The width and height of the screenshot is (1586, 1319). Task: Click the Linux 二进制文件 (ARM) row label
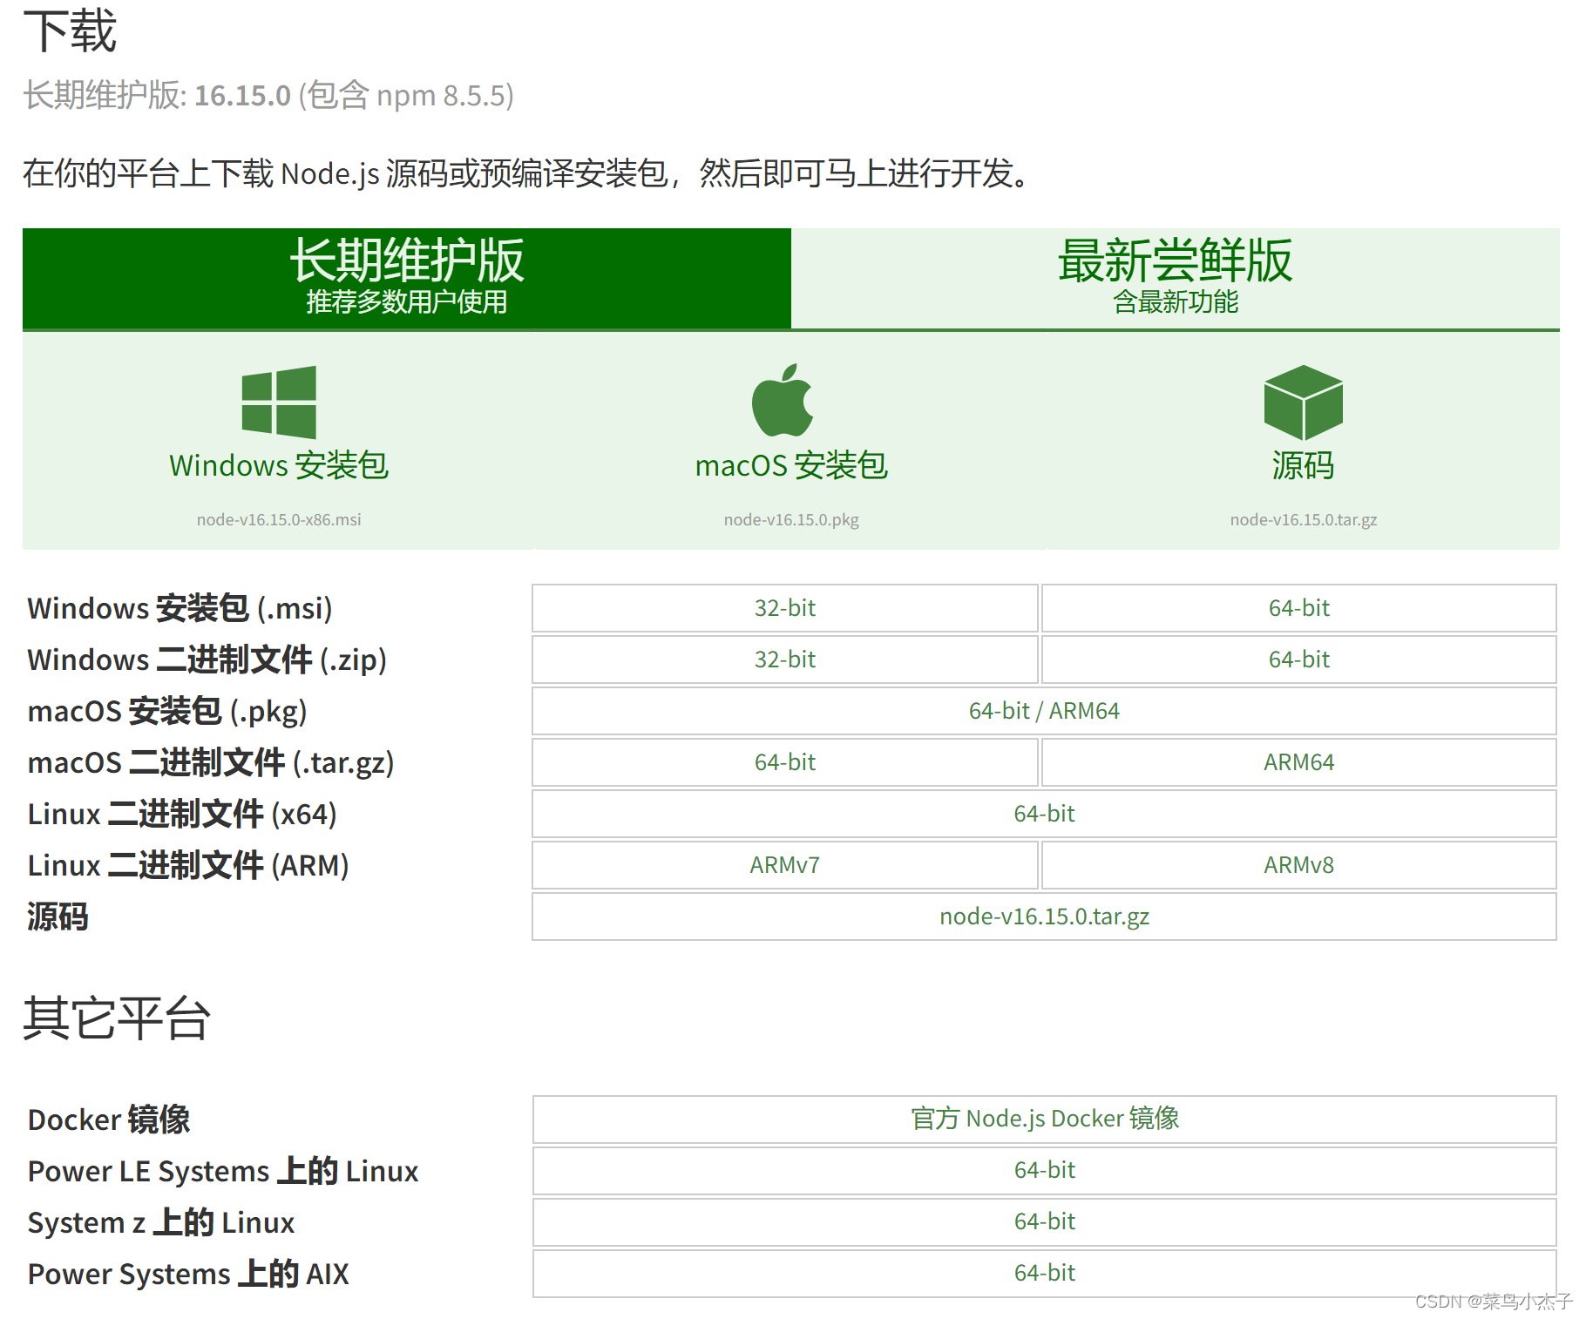[188, 865]
